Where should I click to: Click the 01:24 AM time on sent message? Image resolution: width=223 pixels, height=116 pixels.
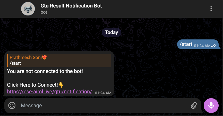click(x=202, y=46)
